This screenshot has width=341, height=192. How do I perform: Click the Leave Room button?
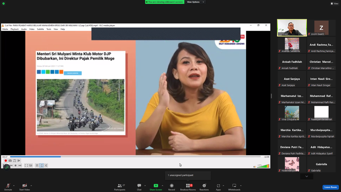[330, 187]
